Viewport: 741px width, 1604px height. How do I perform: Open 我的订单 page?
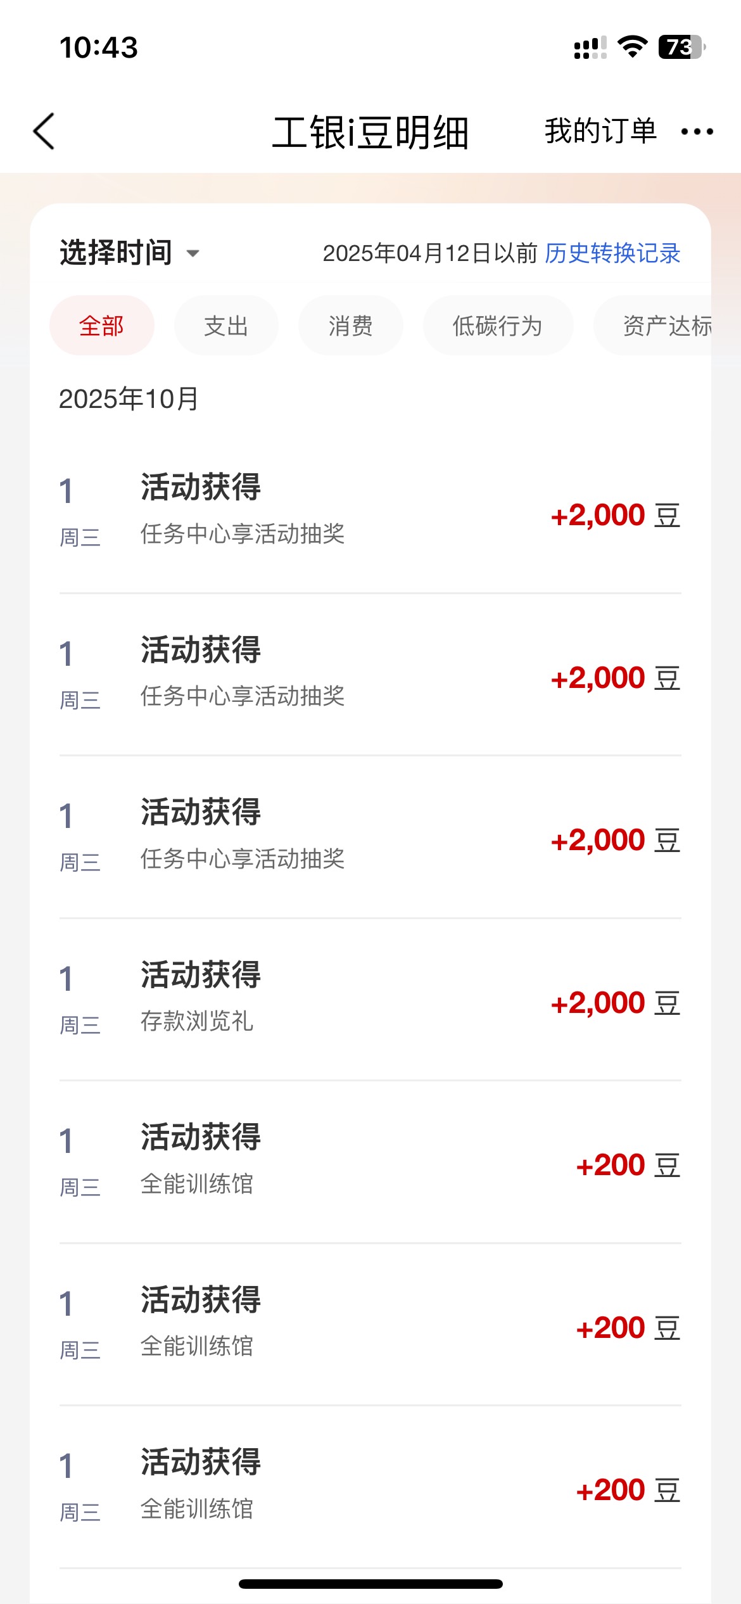tap(600, 132)
